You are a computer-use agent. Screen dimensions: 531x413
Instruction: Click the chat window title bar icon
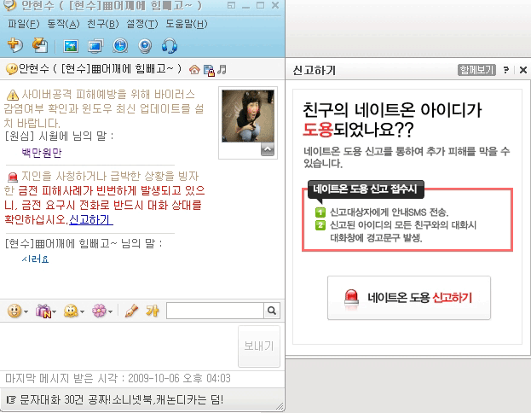click(9, 5)
